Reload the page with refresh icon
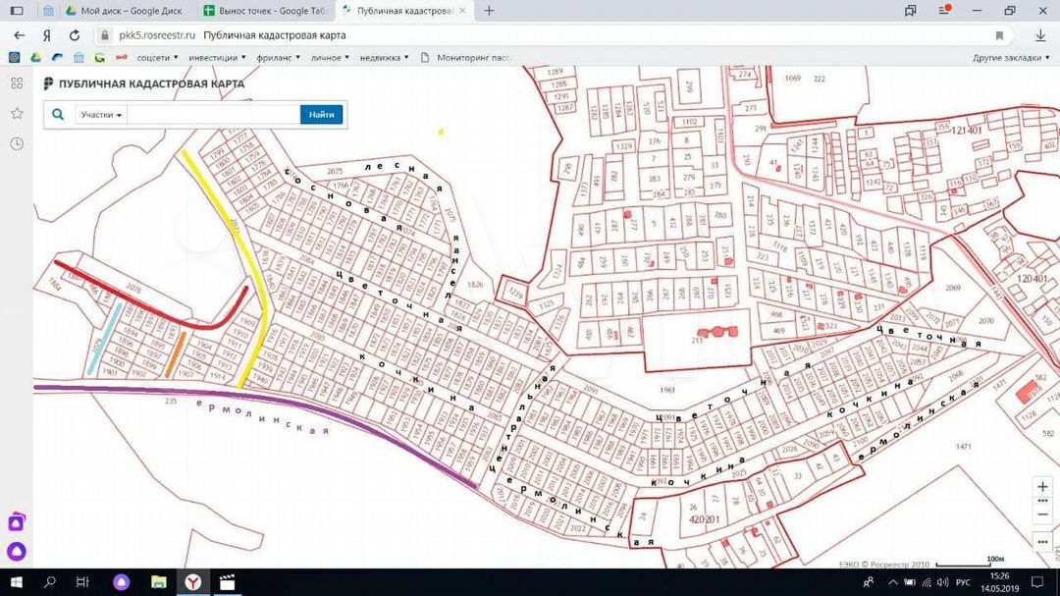Screen dimensions: 1060x596 coord(75,34)
